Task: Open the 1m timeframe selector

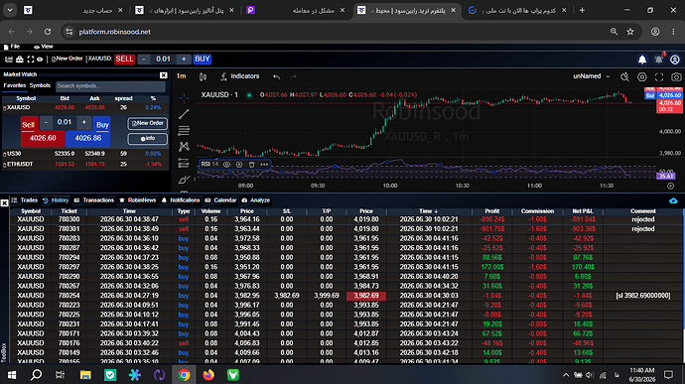Action: coord(181,76)
